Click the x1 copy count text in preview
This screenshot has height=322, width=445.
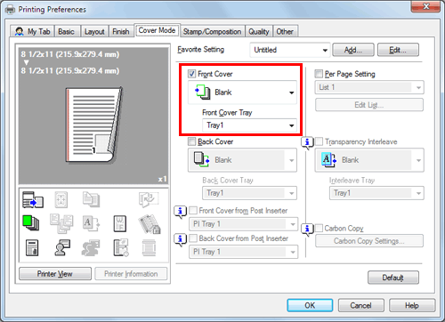(x=162, y=179)
